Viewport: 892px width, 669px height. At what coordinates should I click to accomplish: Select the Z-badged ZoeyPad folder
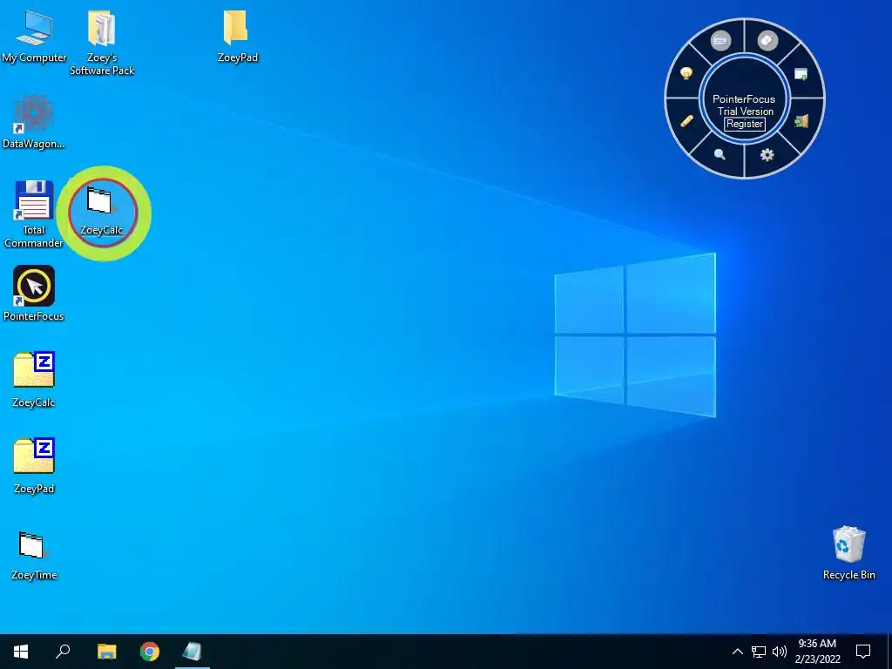tap(34, 465)
